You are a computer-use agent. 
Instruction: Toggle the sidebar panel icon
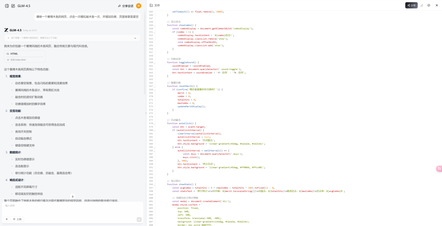pos(7,6)
